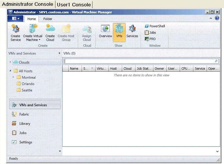Click the Virtual Machine Manager title icon
224x164 pixels.
click(10, 12)
